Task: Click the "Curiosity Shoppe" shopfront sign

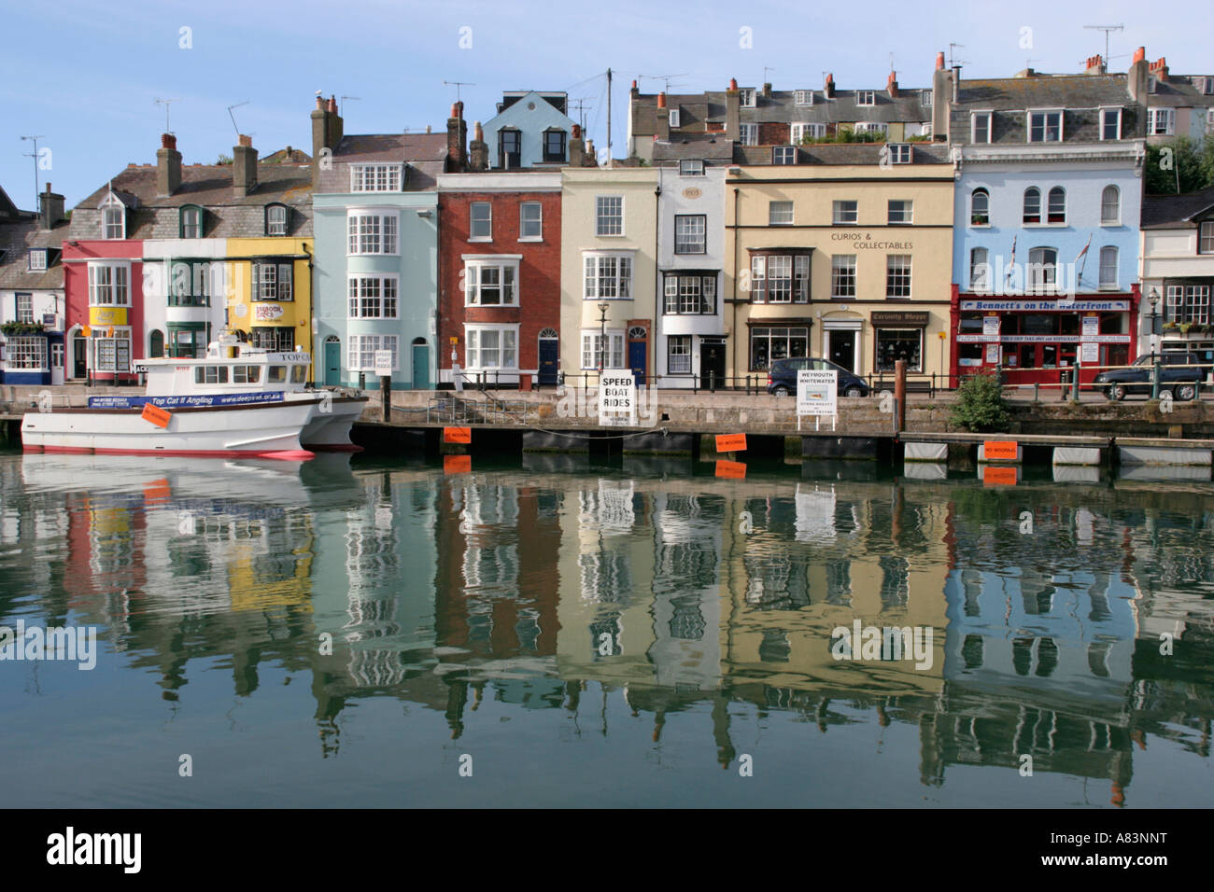Action: (x=899, y=318)
